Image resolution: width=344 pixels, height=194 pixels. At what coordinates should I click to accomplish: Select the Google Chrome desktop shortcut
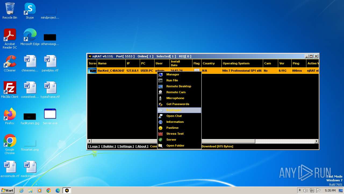[x=10, y=144]
